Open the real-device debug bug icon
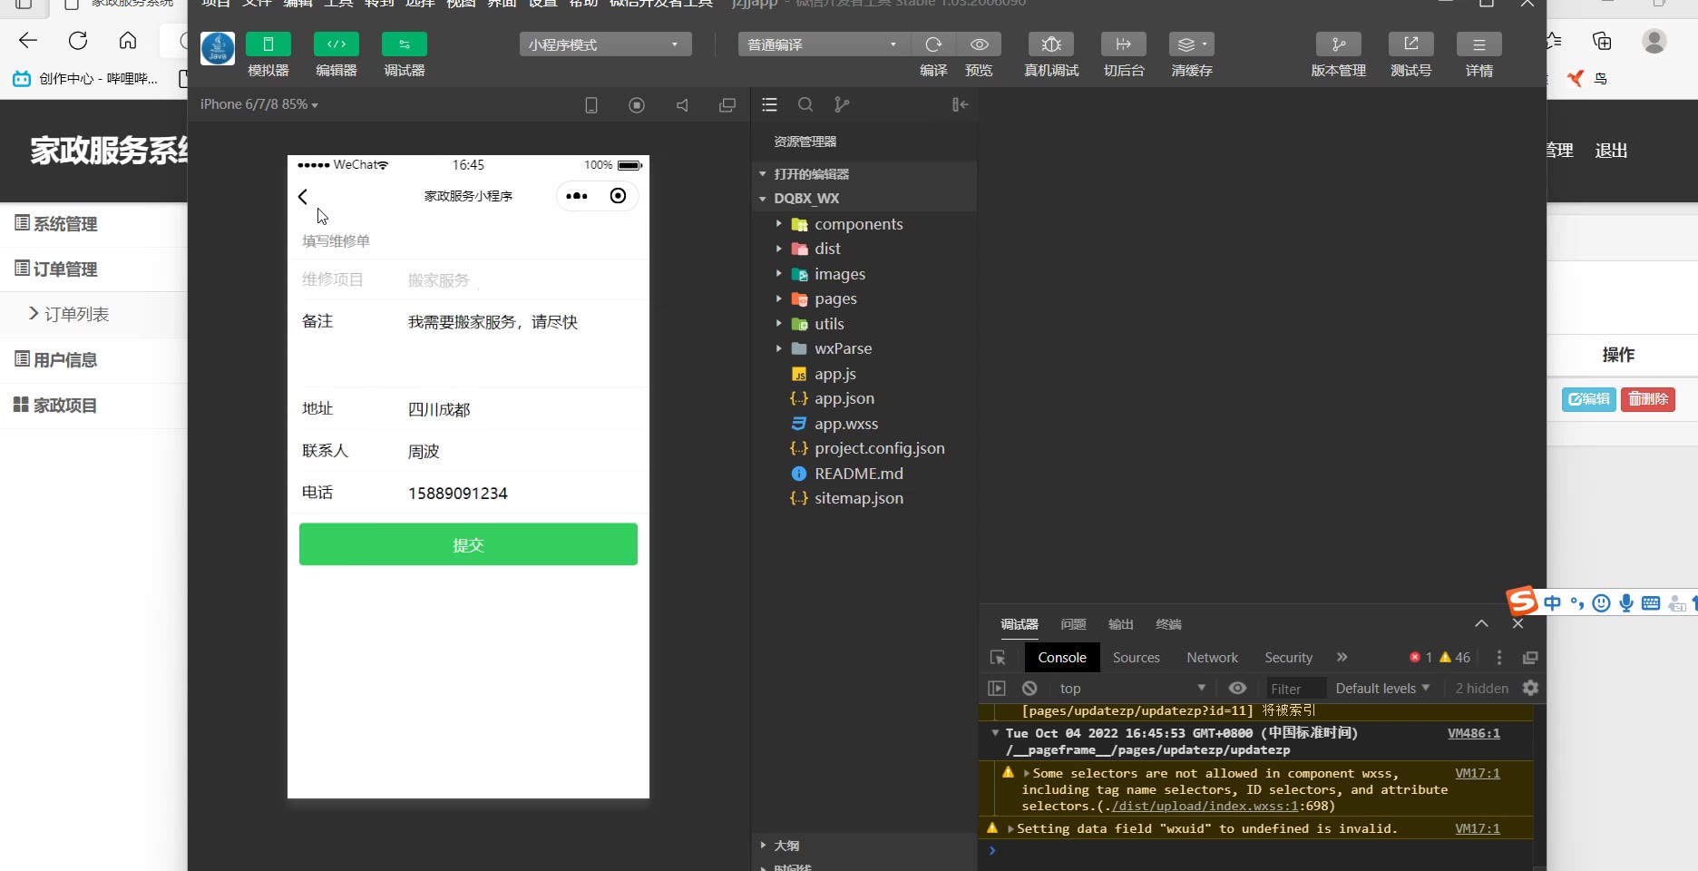 click(1051, 44)
